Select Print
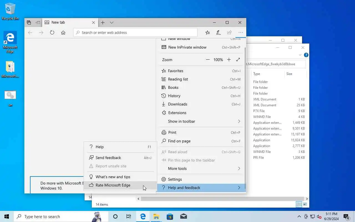 click(x=201, y=132)
